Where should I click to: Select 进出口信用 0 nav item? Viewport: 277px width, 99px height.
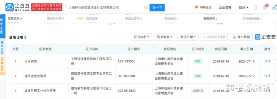pos(134,19)
